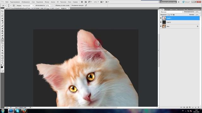Launch Mini Bridge from the application bar
The height and width of the screenshot is (113, 202).
click(86, 2)
